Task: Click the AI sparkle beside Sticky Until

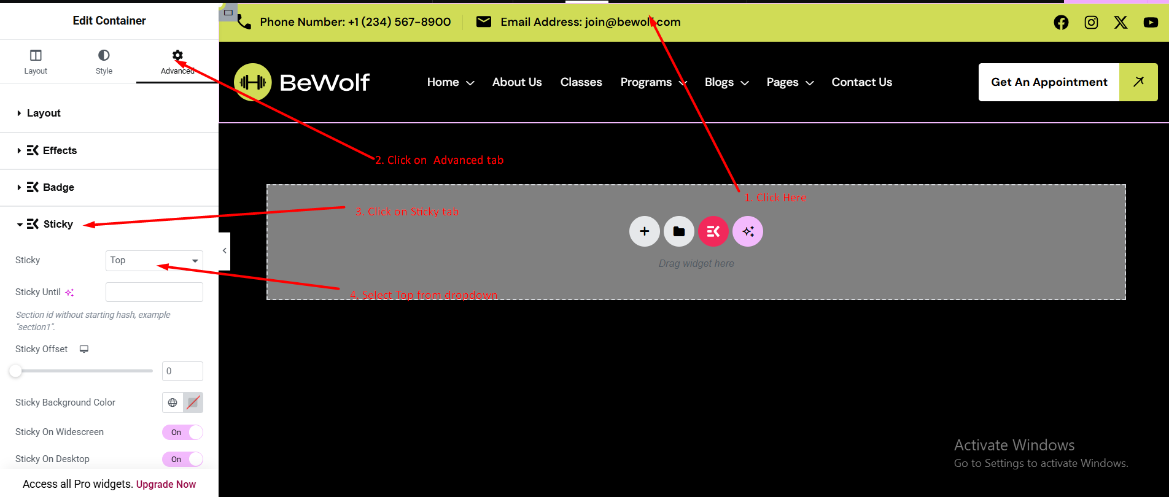Action: [x=69, y=293]
